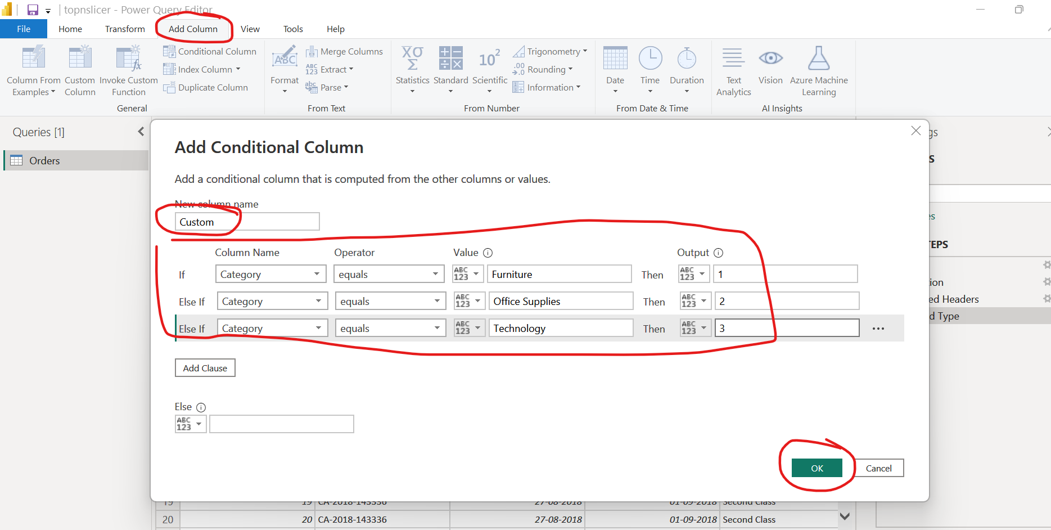Click the New column name field
Viewport: 1051px width, 530px height.
click(247, 222)
